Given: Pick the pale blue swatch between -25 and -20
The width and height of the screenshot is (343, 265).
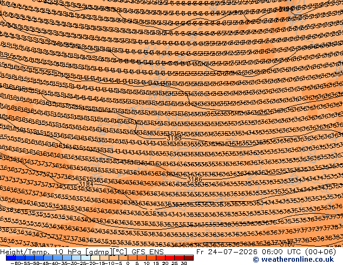Looking at the screenshot, I should 85,258.
